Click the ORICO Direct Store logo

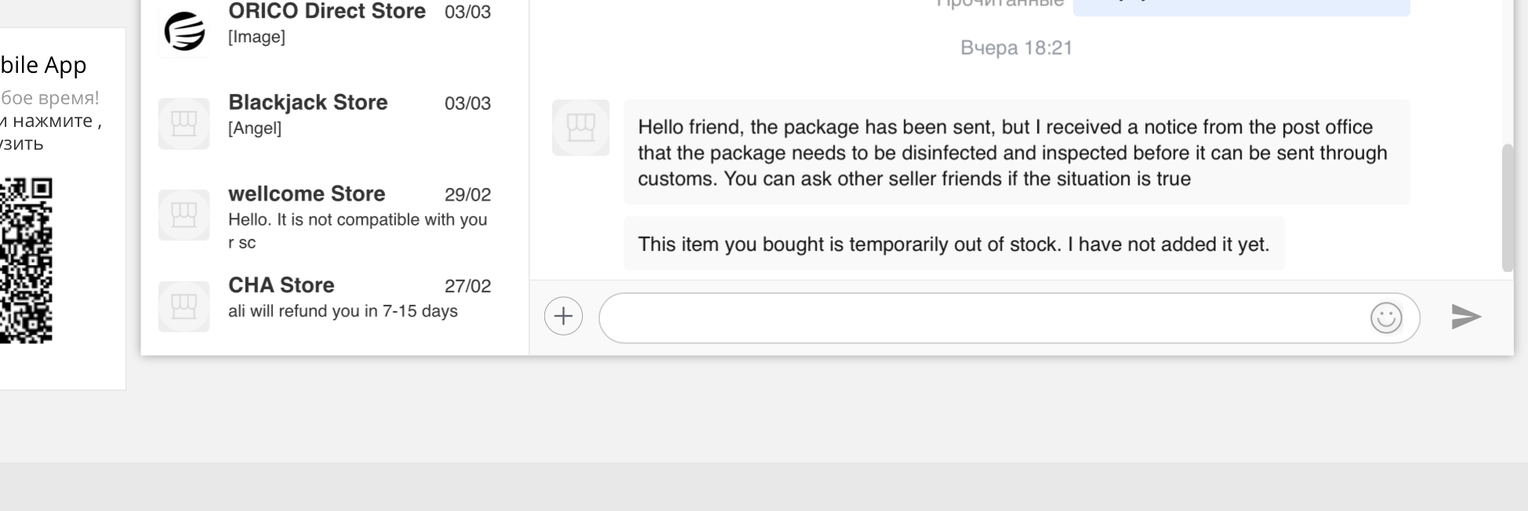coord(184,31)
